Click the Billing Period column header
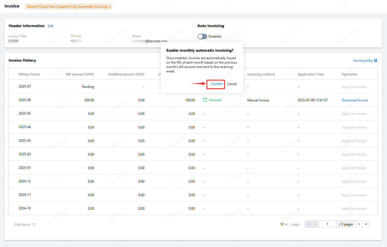387x247 pixels. tap(29, 74)
